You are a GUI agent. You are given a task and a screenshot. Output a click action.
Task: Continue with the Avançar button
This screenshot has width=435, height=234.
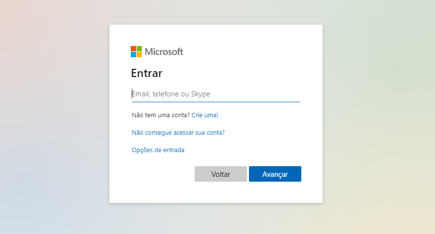click(275, 174)
